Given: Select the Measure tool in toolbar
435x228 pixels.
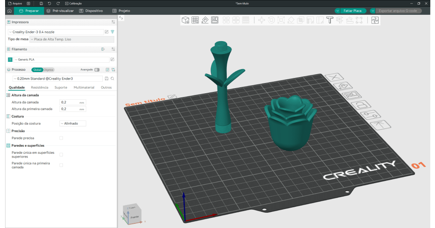Looking at the screenshot, I should coord(339,20).
